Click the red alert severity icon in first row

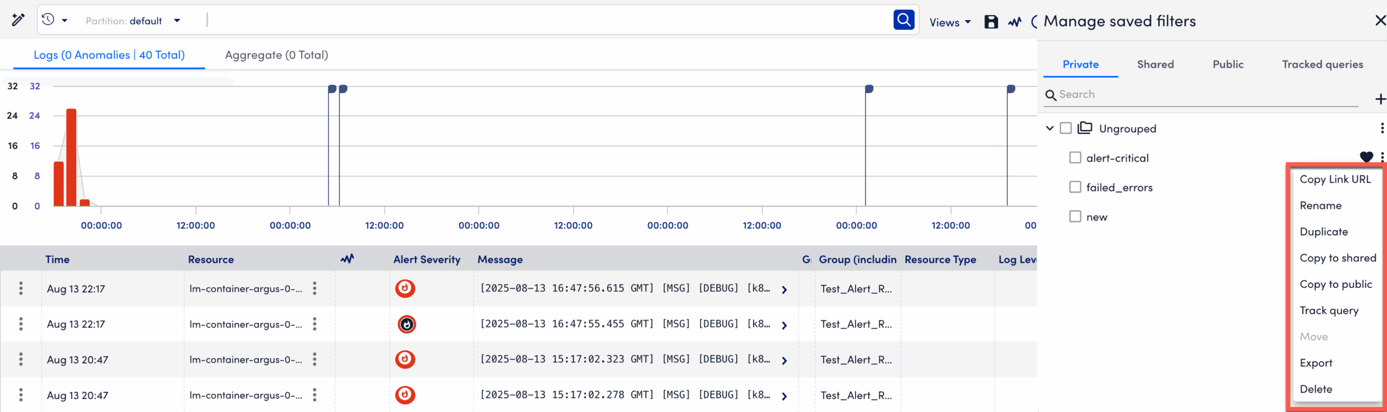tap(405, 288)
